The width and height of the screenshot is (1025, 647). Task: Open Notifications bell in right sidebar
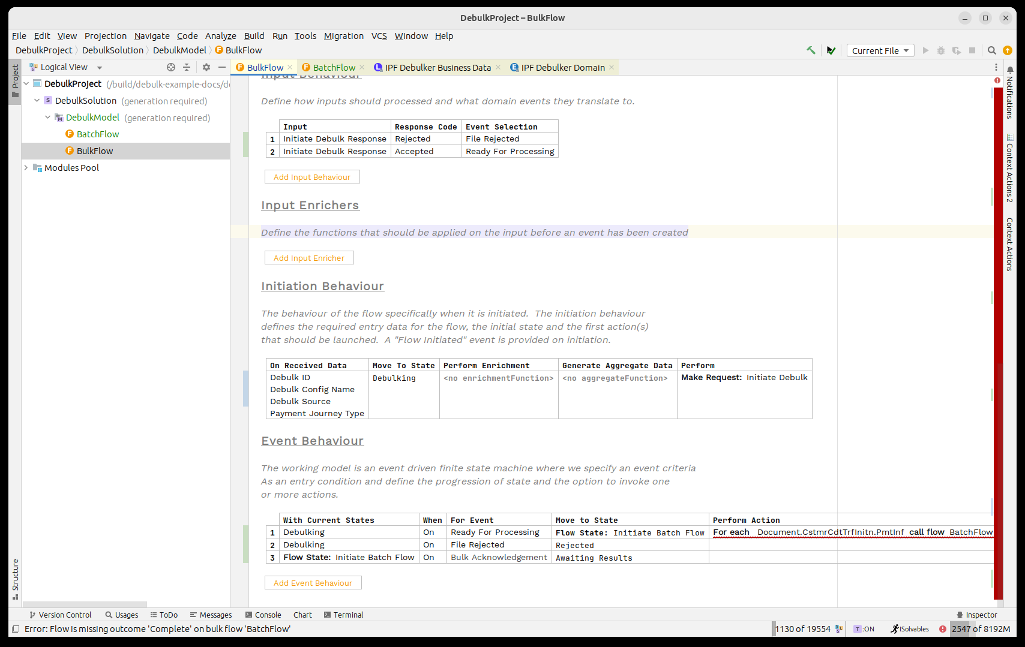click(x=1010, y=70)
